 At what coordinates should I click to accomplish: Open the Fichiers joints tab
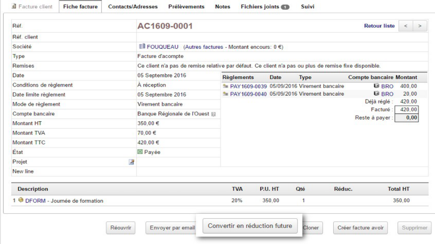[x=265, y=6]
